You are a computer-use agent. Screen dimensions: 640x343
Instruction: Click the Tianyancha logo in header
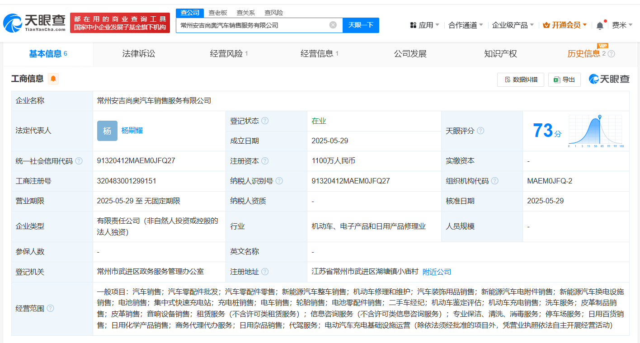click(34, 23)
